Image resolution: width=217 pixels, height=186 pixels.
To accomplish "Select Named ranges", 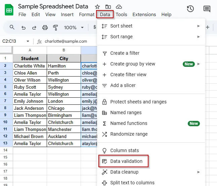I will pos(151,113).
